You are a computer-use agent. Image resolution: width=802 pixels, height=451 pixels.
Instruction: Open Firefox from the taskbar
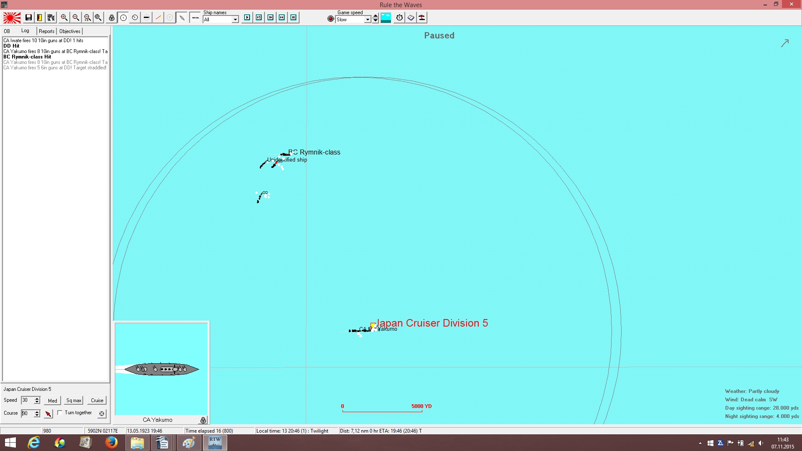[111, 443]
